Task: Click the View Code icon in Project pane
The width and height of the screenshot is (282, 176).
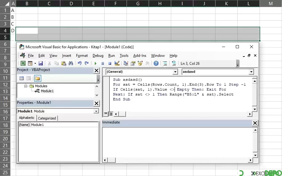Action: point(22,78)
